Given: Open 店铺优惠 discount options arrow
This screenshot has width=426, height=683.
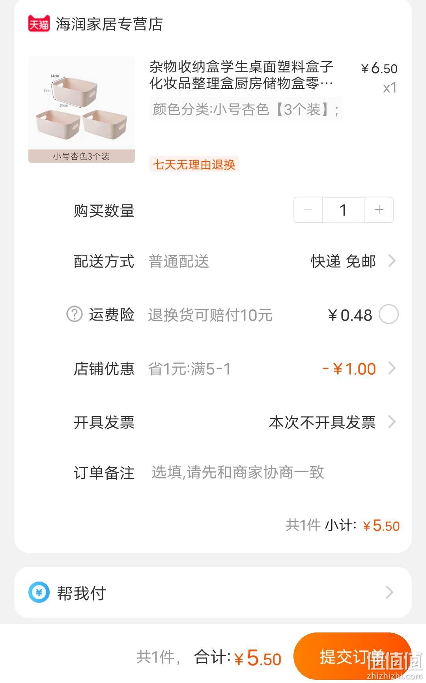Looking at the screenshot, I should point(392,368).
